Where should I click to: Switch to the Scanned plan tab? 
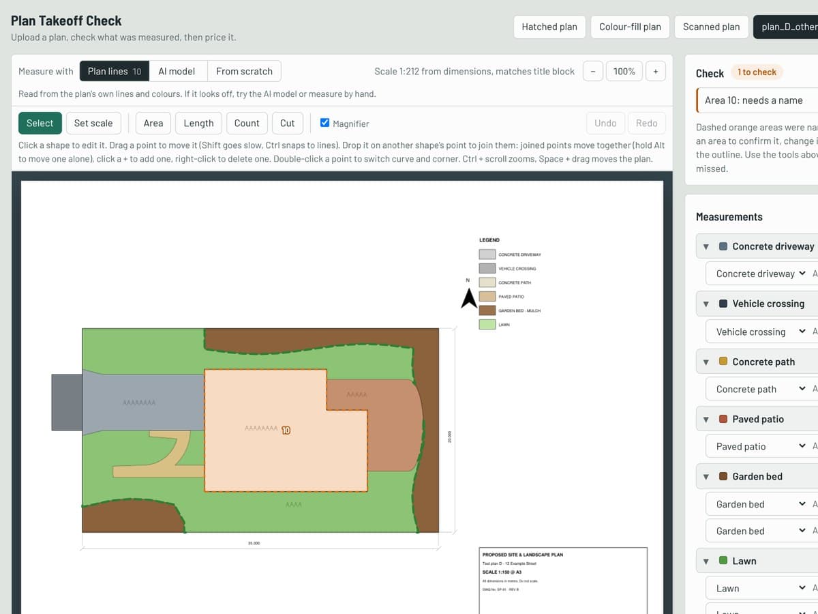(x=711, y=27)
